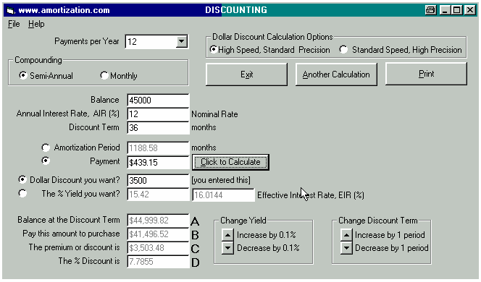Open the Help menu

pyautogui.click(x=36, y=24)
